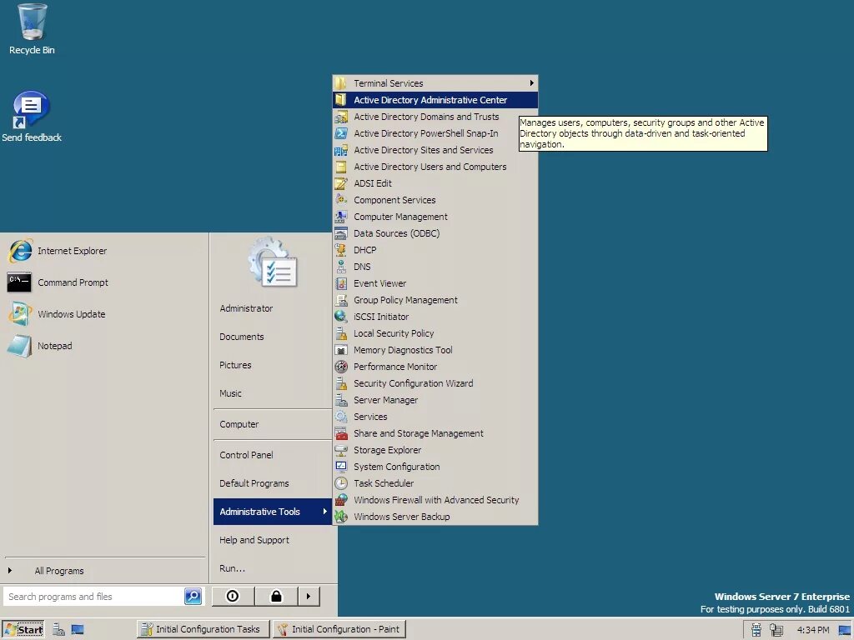Click the Show Desktop quick launch icon
The width and height of the screenshot is (854, 640).
[78, 630]
